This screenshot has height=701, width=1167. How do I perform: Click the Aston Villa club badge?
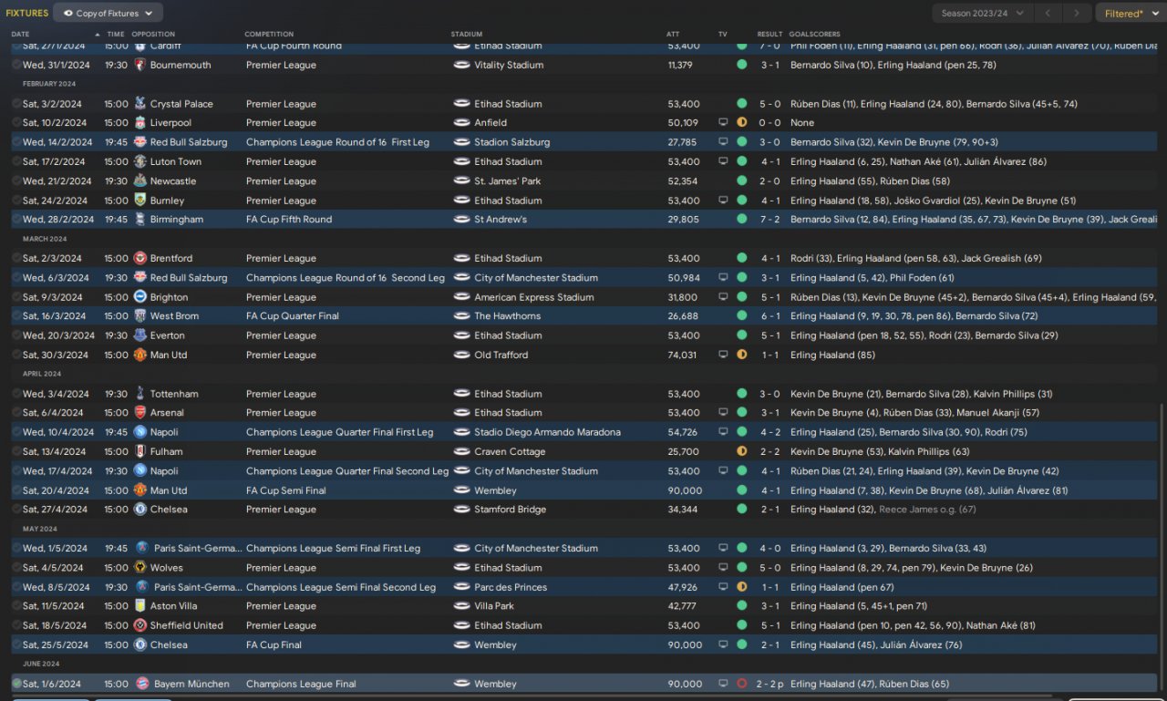pos(140,606)
